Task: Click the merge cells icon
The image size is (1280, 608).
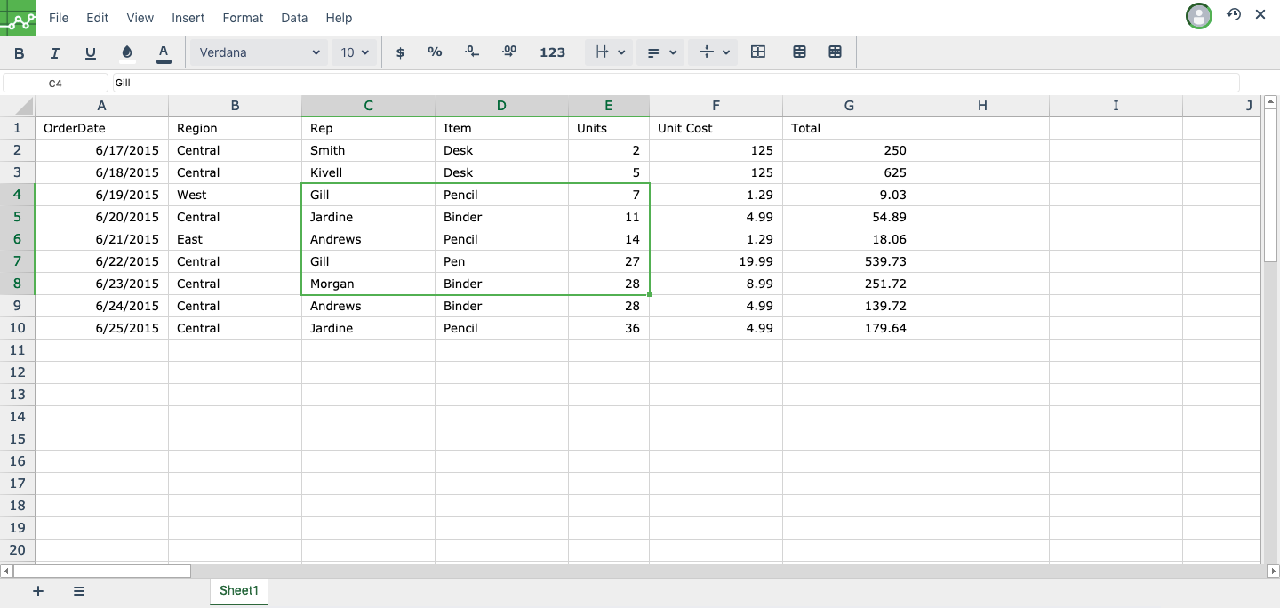Action: coord(758,53)
